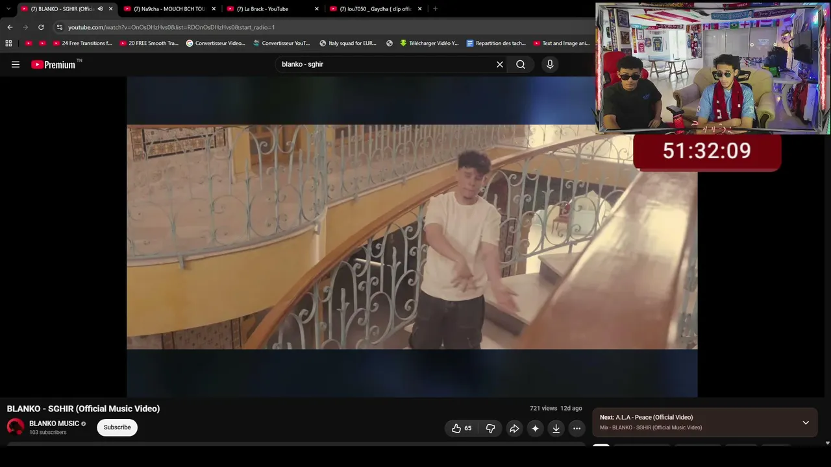Screen dimensions: 831x467
Task: Download the video
Action: (x=556, y=428)
